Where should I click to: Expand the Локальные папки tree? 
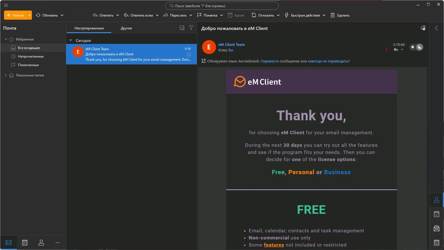pos(6,75)
